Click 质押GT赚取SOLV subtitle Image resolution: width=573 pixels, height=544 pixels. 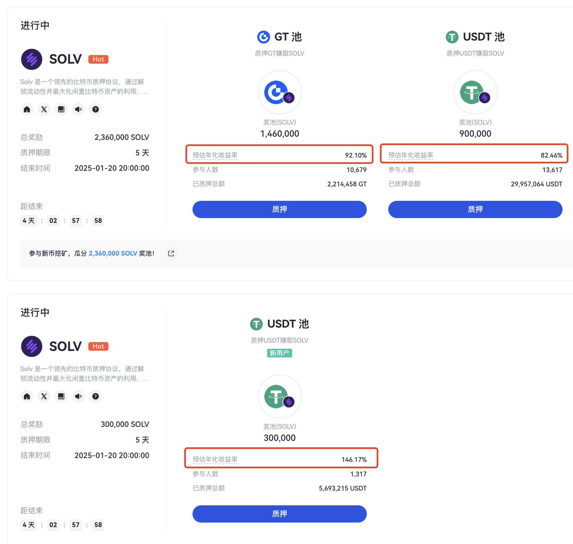(279, 53)
